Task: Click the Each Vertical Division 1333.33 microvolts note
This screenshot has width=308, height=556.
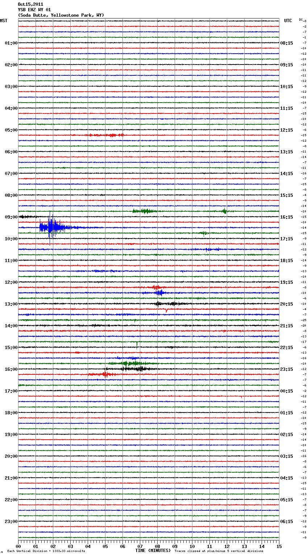Action: 46,551
